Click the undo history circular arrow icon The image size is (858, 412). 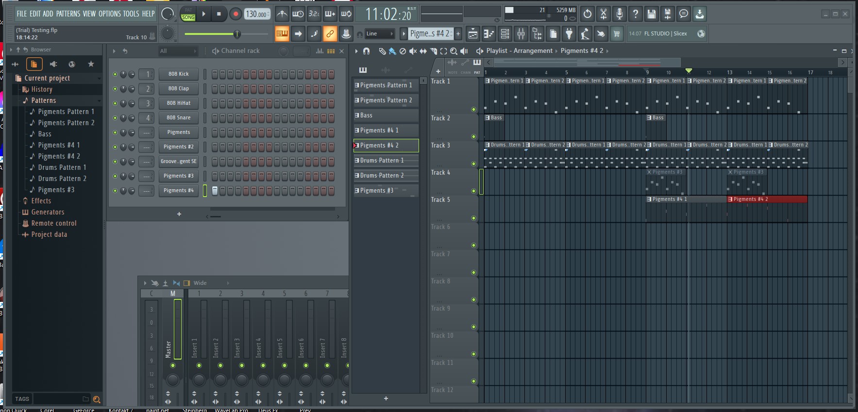(x=587, y=14)
